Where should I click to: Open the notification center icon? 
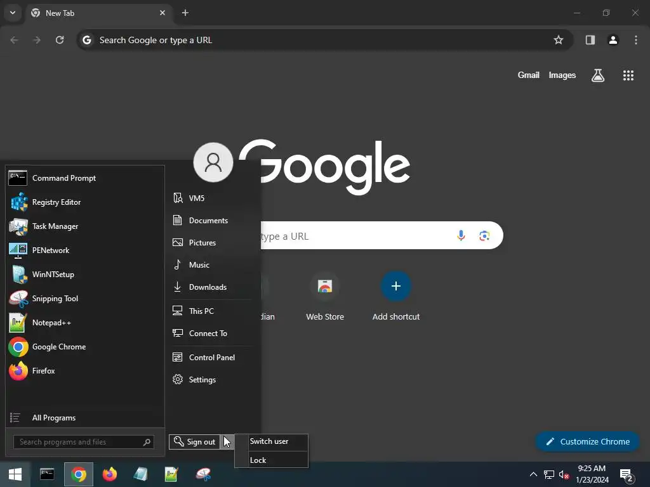(627, 476)
